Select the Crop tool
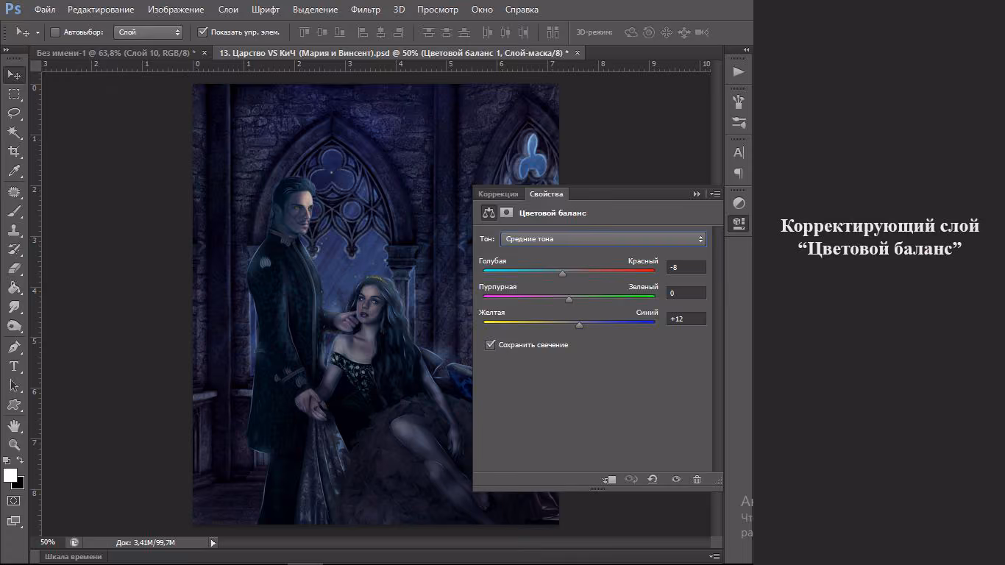1005x565 pixels. (x=14, y=152)
